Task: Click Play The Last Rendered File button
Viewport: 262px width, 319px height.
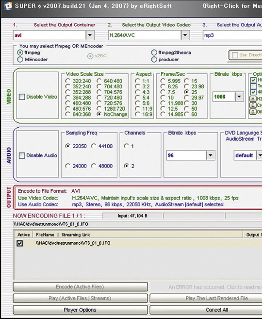Action: click(206, 299)
